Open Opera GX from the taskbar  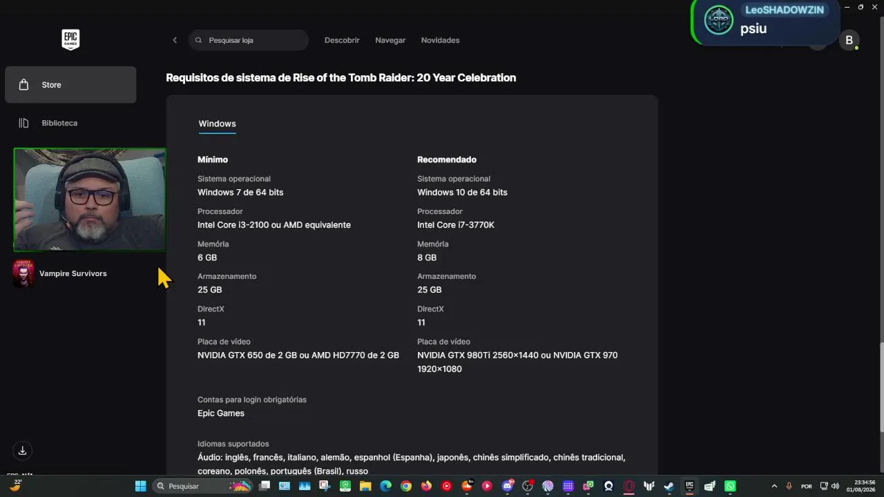[x=629, y=486]
